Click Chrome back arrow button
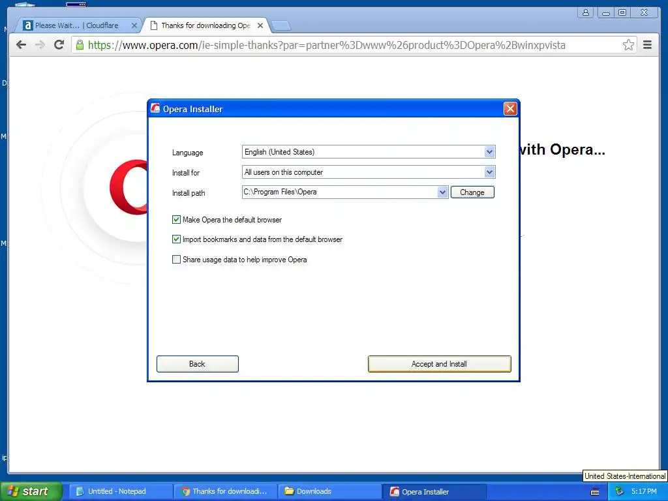 click(x=21, y=45)
